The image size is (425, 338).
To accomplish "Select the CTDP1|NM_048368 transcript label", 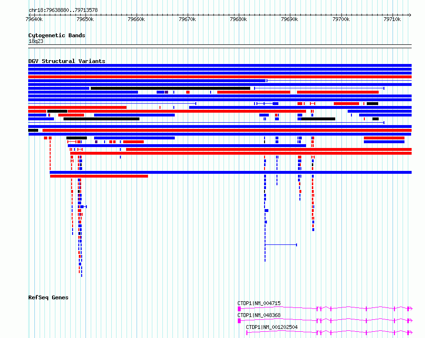I will pos(259,315).
